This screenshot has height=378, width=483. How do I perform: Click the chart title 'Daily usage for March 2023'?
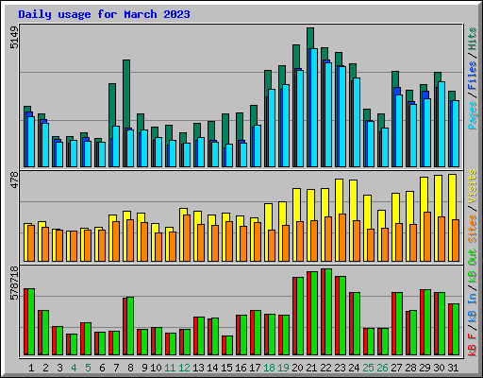click(x=104, y=14)
